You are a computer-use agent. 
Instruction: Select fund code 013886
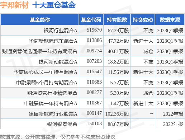point(94,40)
